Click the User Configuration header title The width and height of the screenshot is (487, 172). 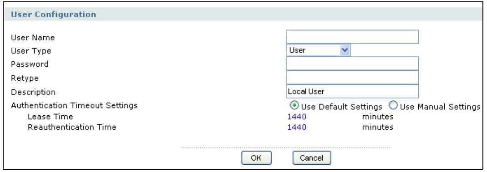point(53,14)
